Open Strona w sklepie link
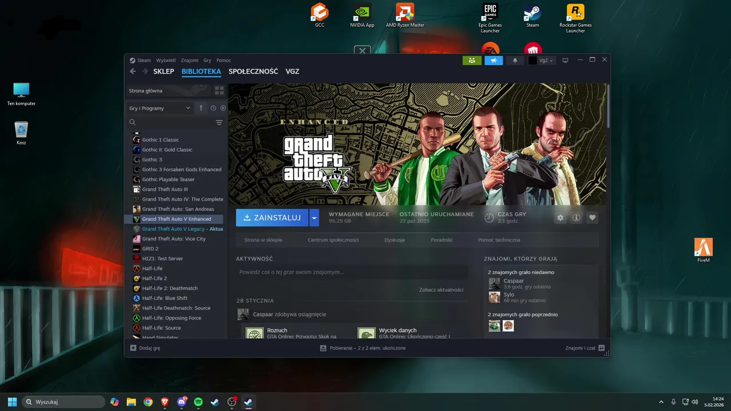Image resolution: width=731 pixels, height=411 pixels. (263, 240)
